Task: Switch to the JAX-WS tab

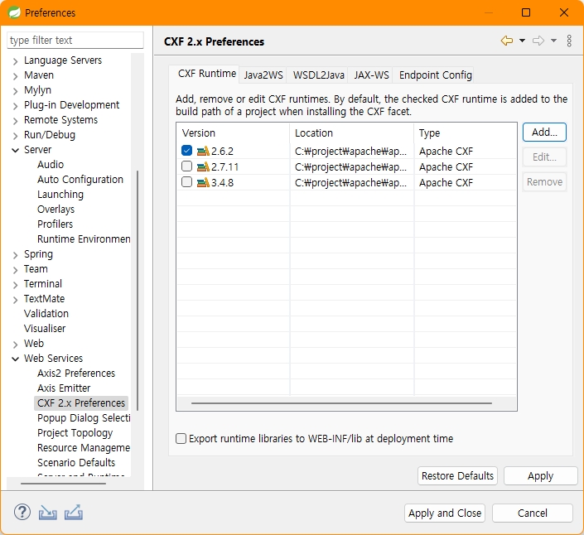Action: 371,75
